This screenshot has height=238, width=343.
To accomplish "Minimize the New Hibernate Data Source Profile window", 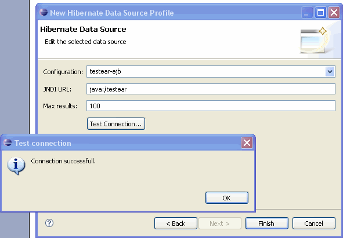I will click(307, 12).
